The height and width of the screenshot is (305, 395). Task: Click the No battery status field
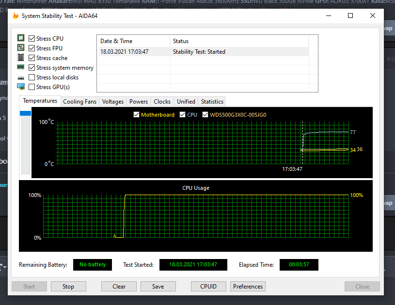[93, 264]
